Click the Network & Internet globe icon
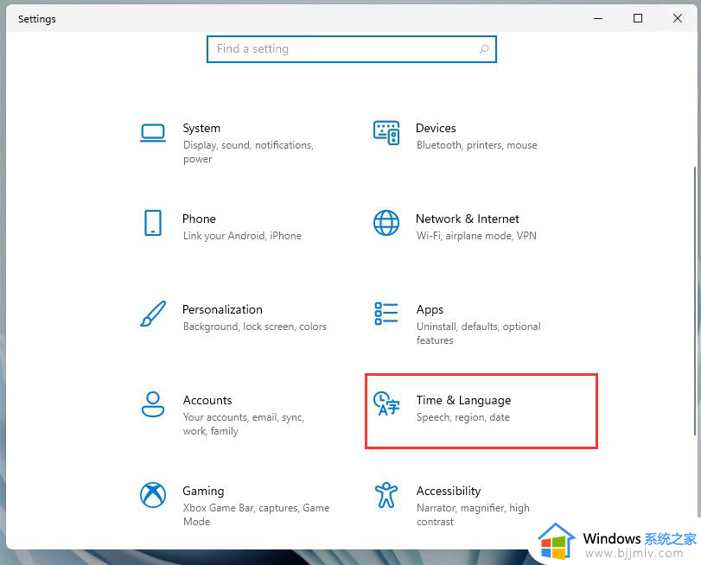Screen dimensions: 701x565 tap(386, 223)
